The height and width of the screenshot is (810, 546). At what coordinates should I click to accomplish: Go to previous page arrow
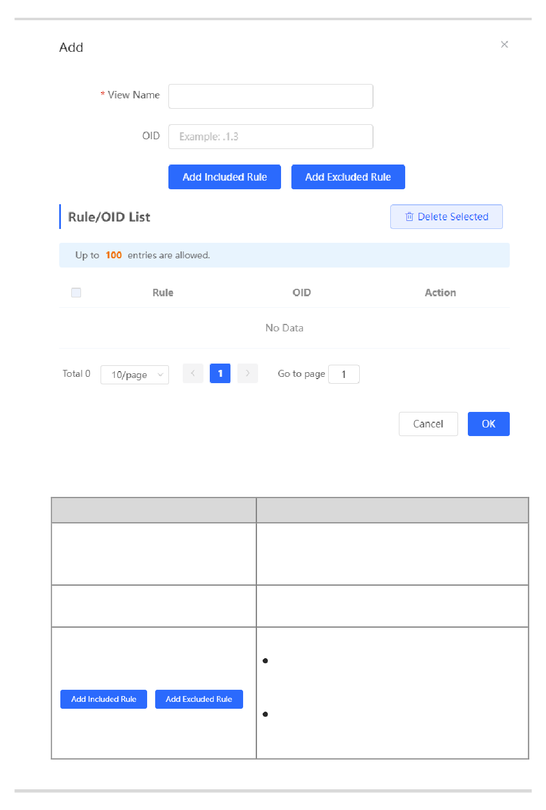pos(193,373)
